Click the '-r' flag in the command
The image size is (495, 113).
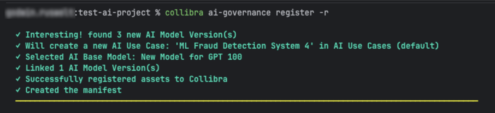click(324, 13)
